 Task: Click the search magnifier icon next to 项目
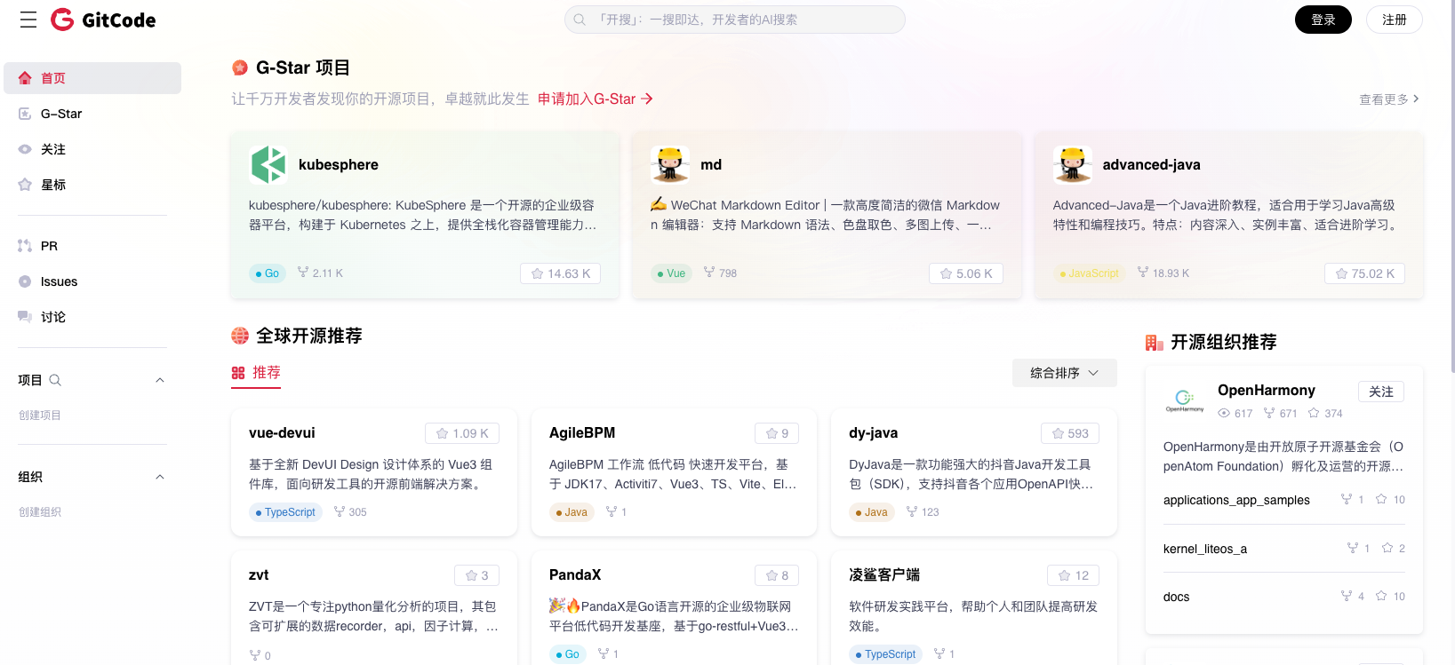pos(55,380)
